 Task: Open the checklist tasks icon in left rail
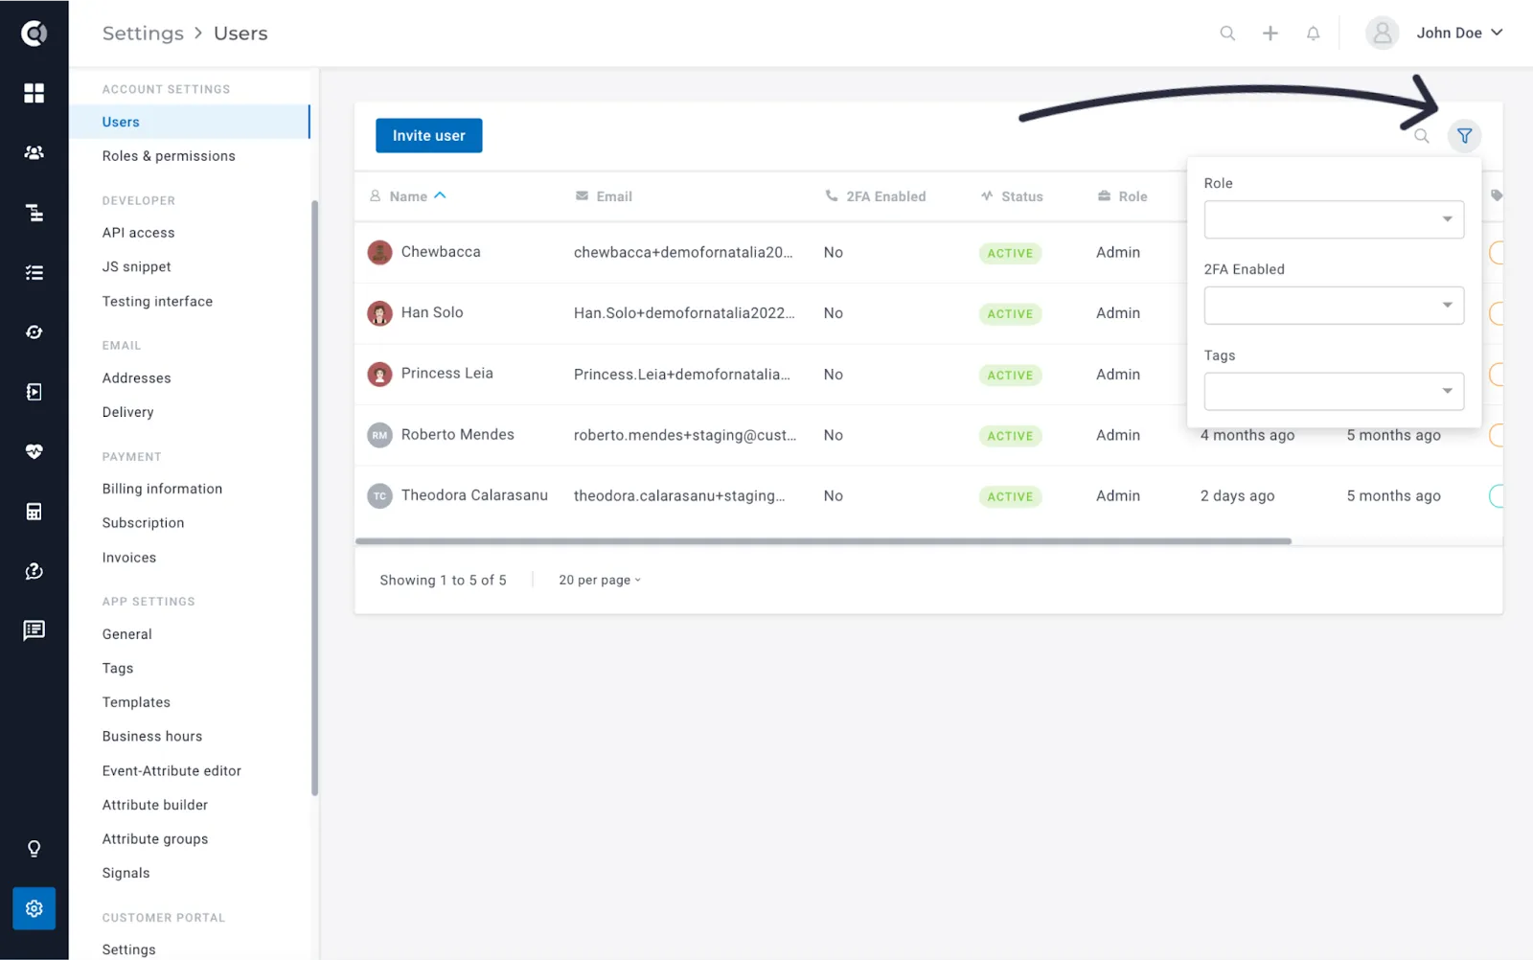(x=34, y=273)
